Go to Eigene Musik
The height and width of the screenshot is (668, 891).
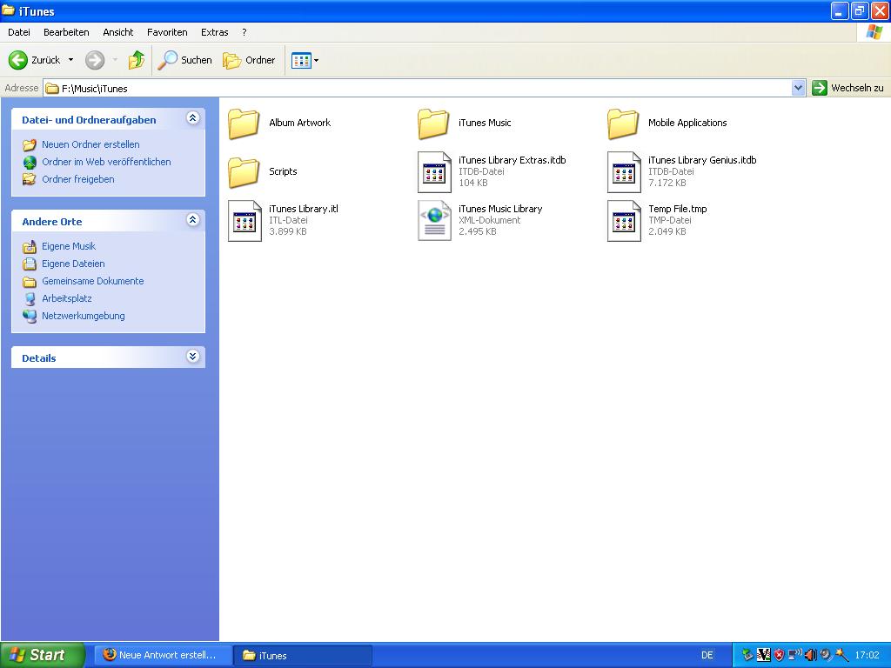click(x=69, y=246)
